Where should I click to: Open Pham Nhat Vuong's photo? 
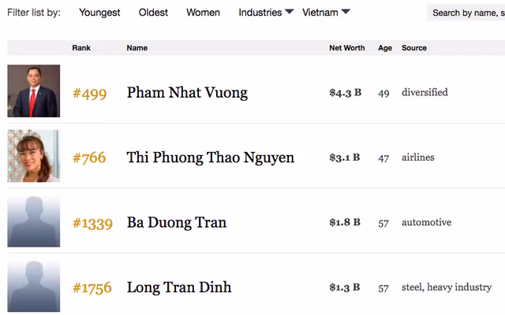coord(34,91)
